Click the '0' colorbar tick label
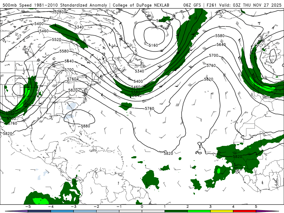Screen dimensions: 284x213 point(142,207)
